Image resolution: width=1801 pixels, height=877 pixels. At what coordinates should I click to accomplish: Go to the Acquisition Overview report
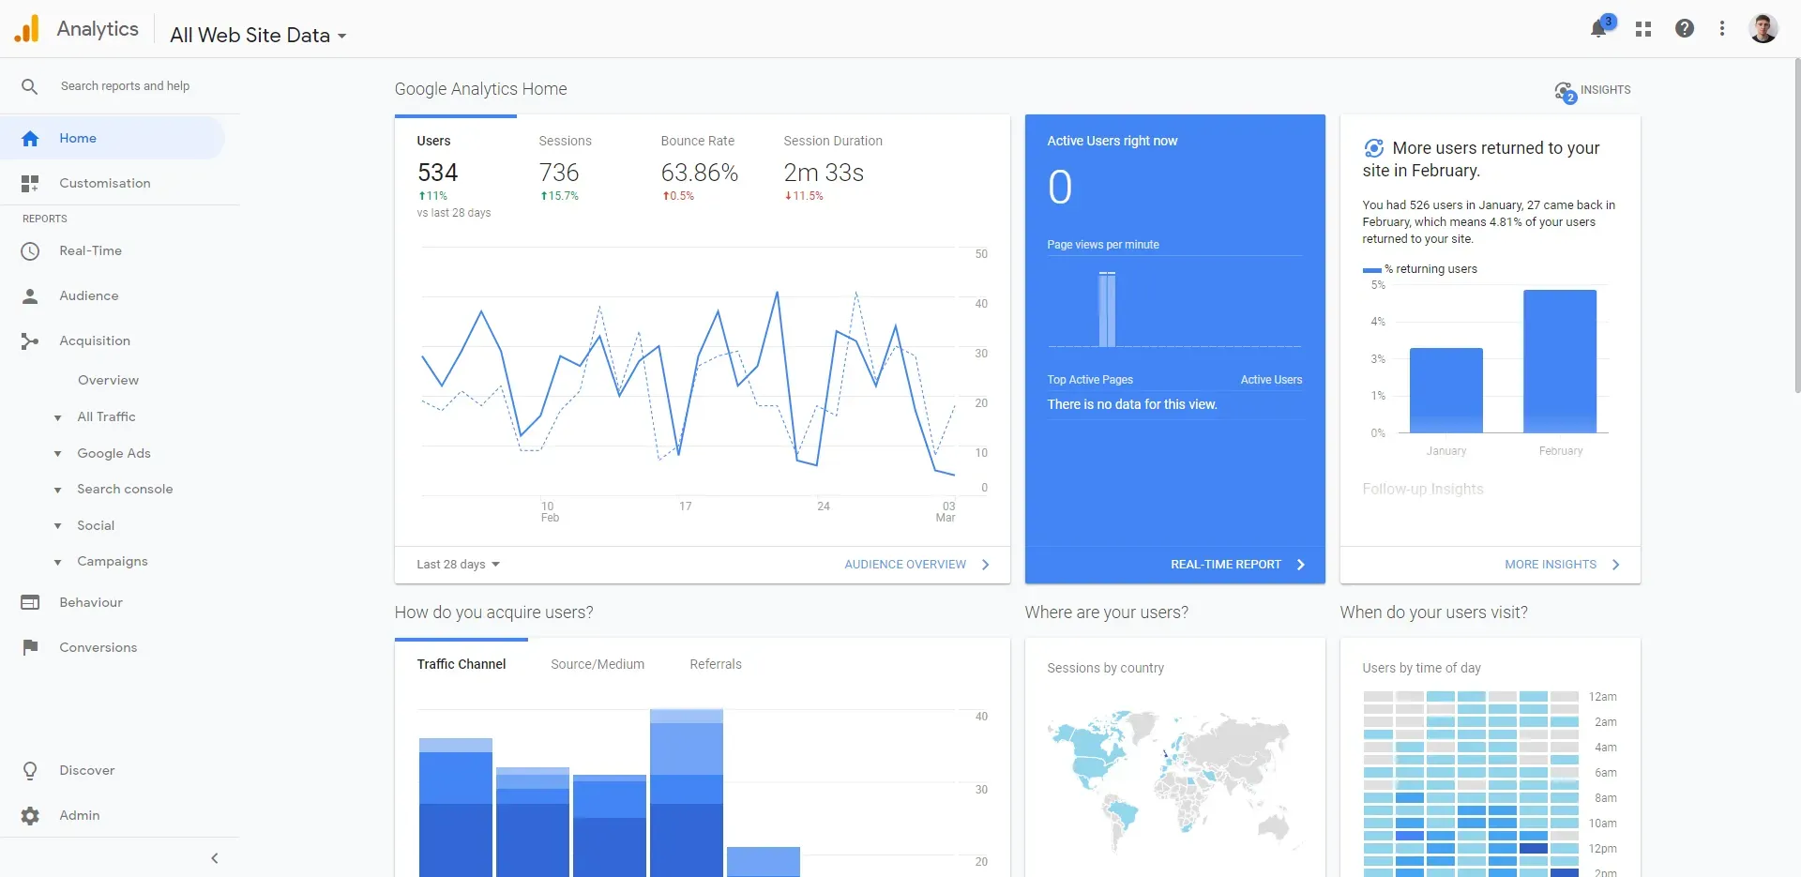point(109,380)
